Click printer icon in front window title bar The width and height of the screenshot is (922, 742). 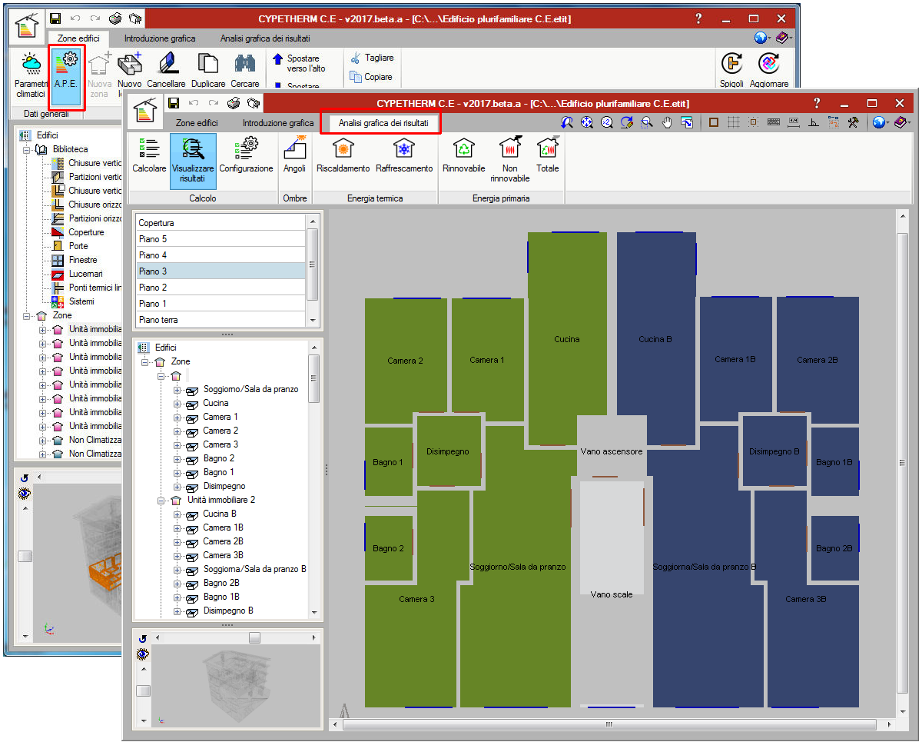(x=234, y=103)
